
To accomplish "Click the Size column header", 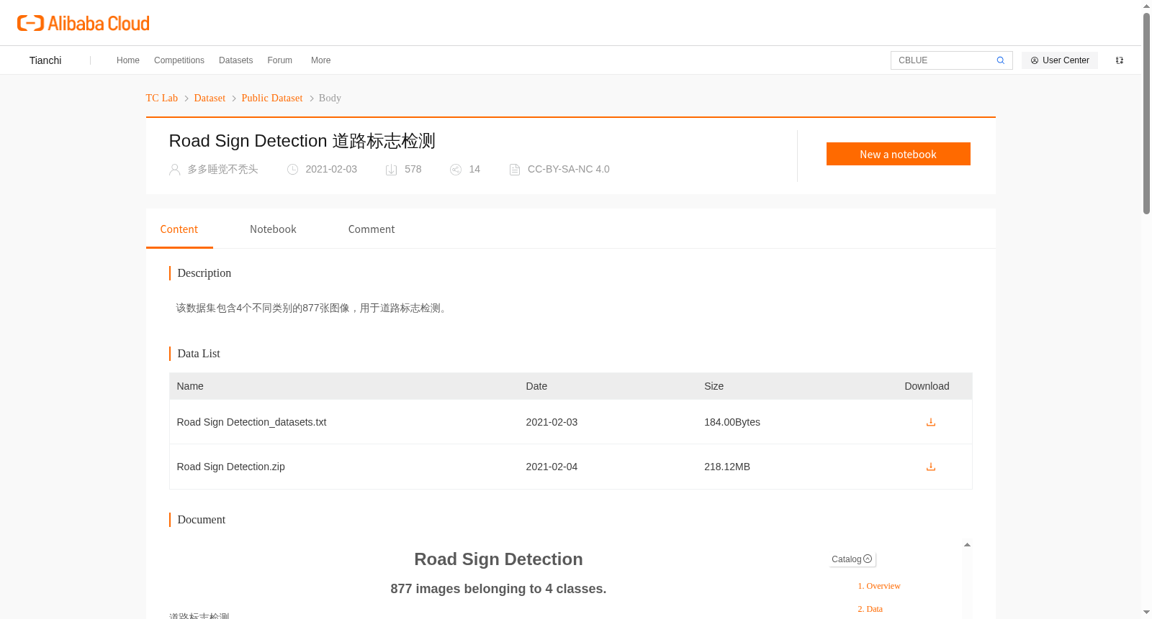I will pos(714,386).
